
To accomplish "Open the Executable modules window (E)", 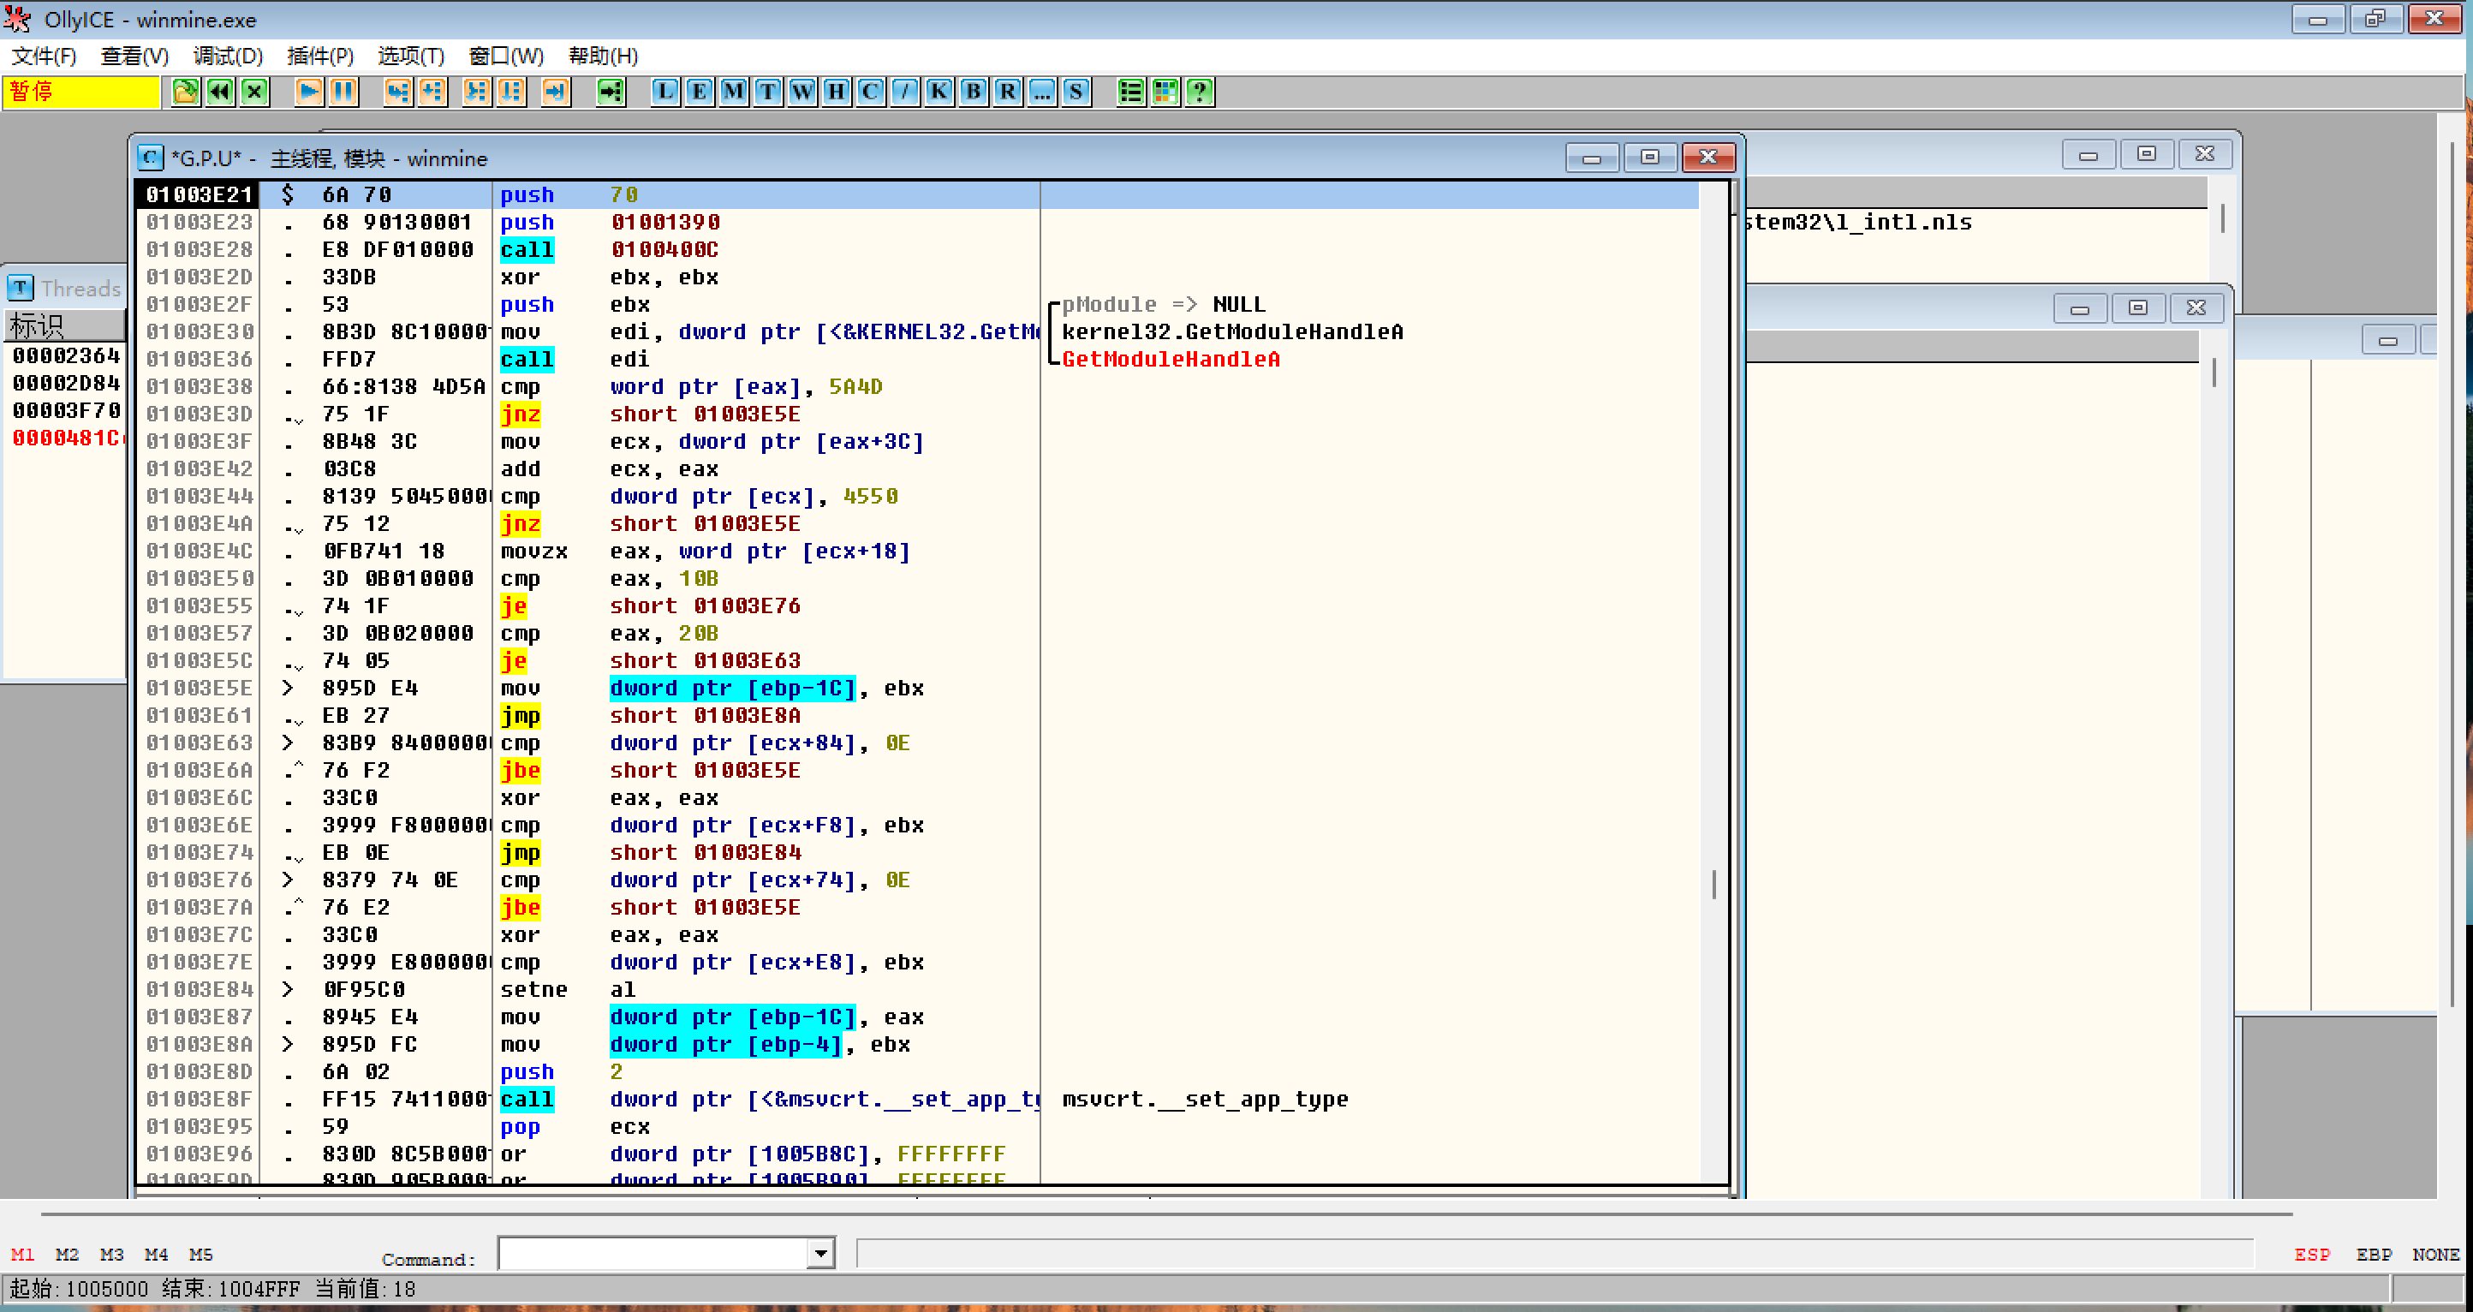I will (x=699, y=92).
